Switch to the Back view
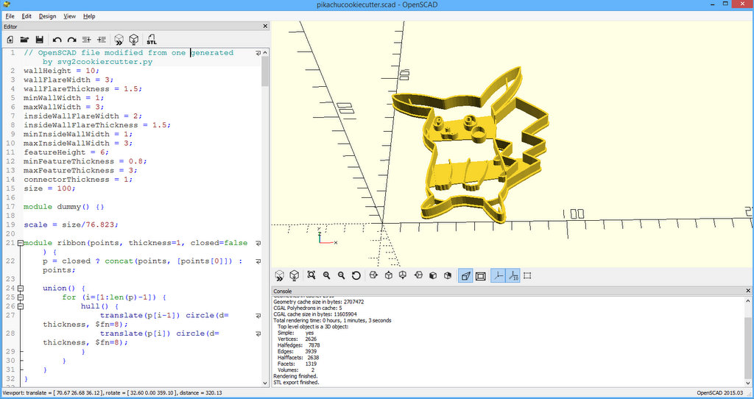 click(448, 275)
